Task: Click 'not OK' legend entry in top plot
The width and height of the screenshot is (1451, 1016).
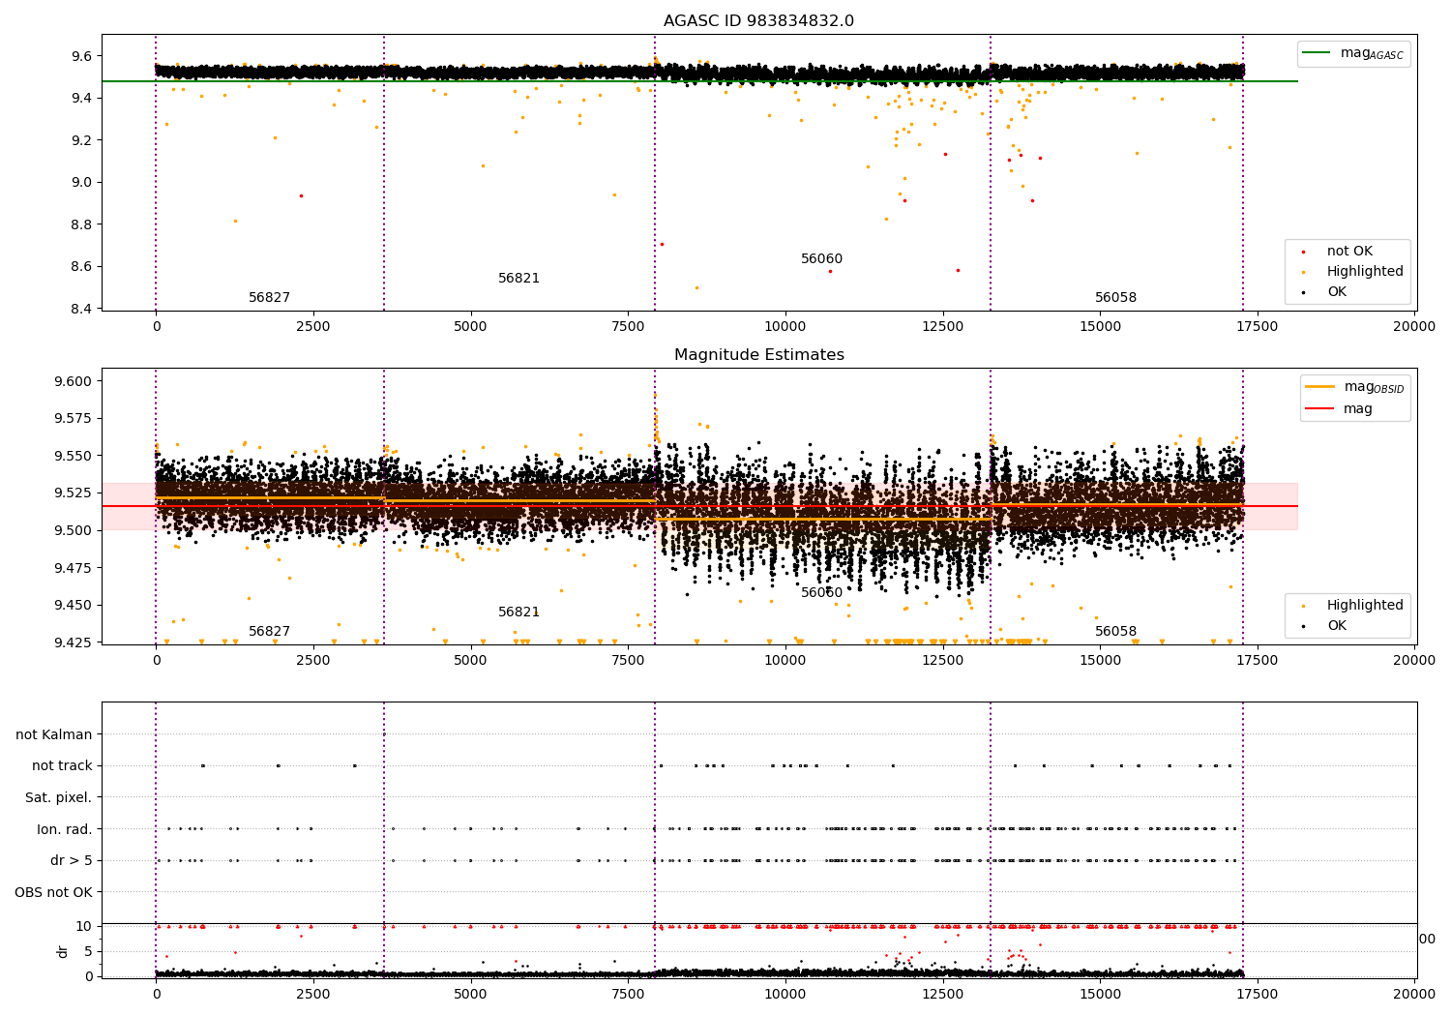Action: pyautogui.click(x=1349, y=251)
